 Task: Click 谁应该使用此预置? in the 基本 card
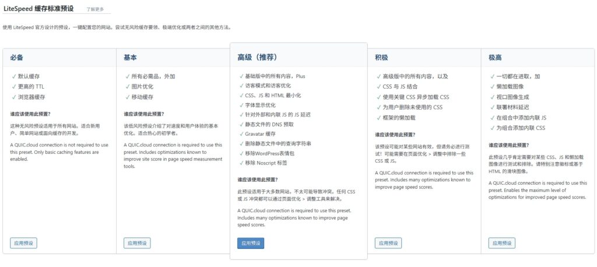pos(144,114)
